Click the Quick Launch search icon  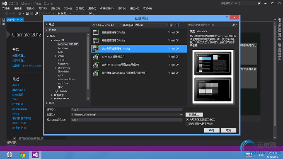pyautogui.click(x=259, y=3)
